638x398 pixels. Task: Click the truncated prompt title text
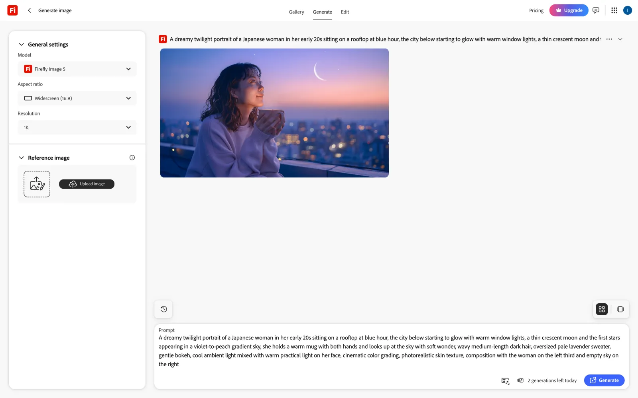click(x=386, y=39)
